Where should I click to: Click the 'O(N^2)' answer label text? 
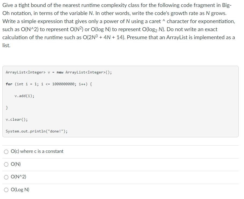[x=18, y=177]
